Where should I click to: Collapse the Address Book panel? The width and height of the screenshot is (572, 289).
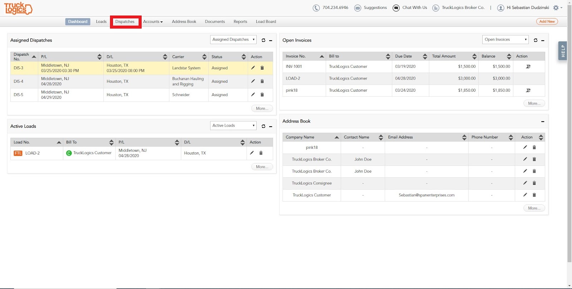tap(543, 122)
